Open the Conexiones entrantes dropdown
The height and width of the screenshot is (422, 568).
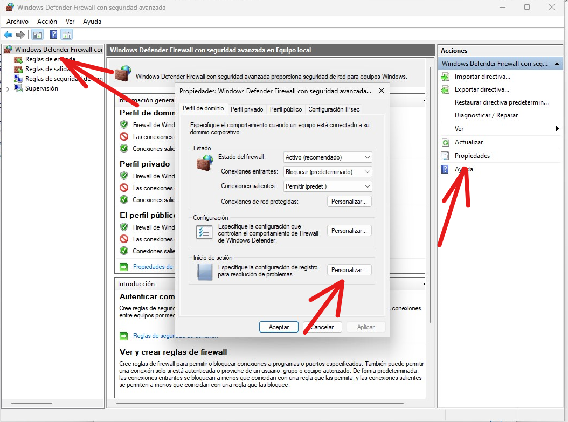pos(328,172)
